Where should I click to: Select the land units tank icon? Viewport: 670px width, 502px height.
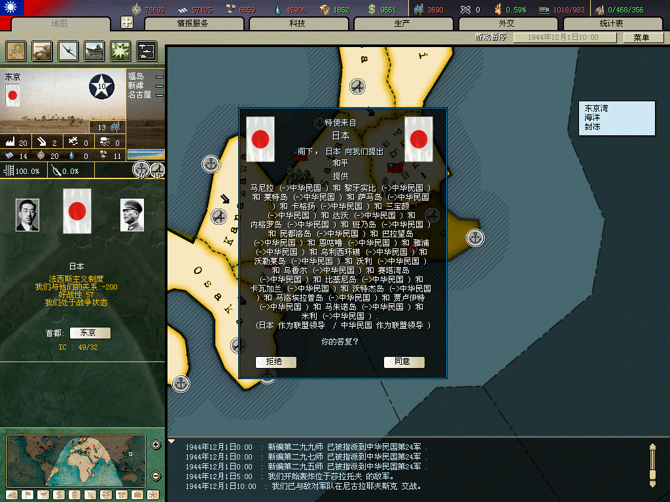42,51
